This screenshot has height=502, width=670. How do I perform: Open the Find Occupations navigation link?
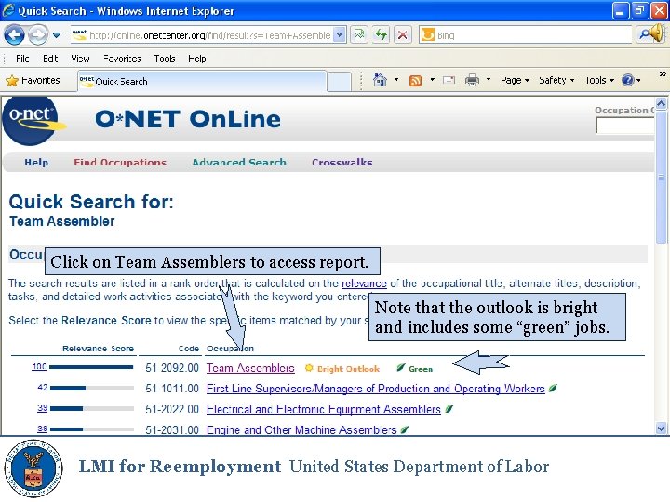tap(120, 162)
